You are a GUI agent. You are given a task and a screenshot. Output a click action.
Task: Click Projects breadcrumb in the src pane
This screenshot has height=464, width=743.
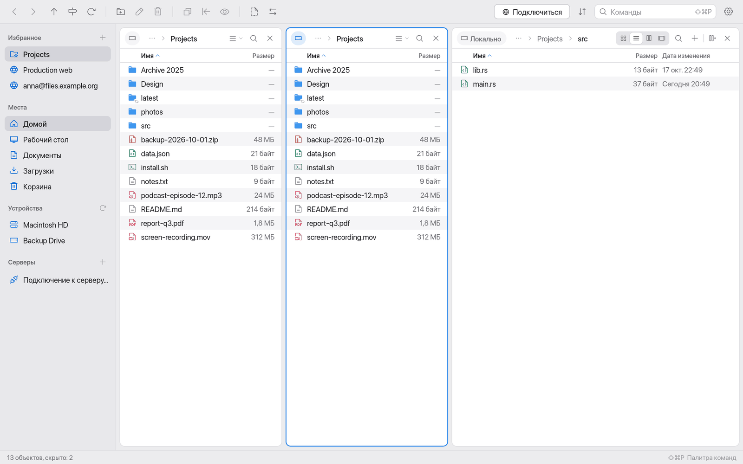point(550,39)
